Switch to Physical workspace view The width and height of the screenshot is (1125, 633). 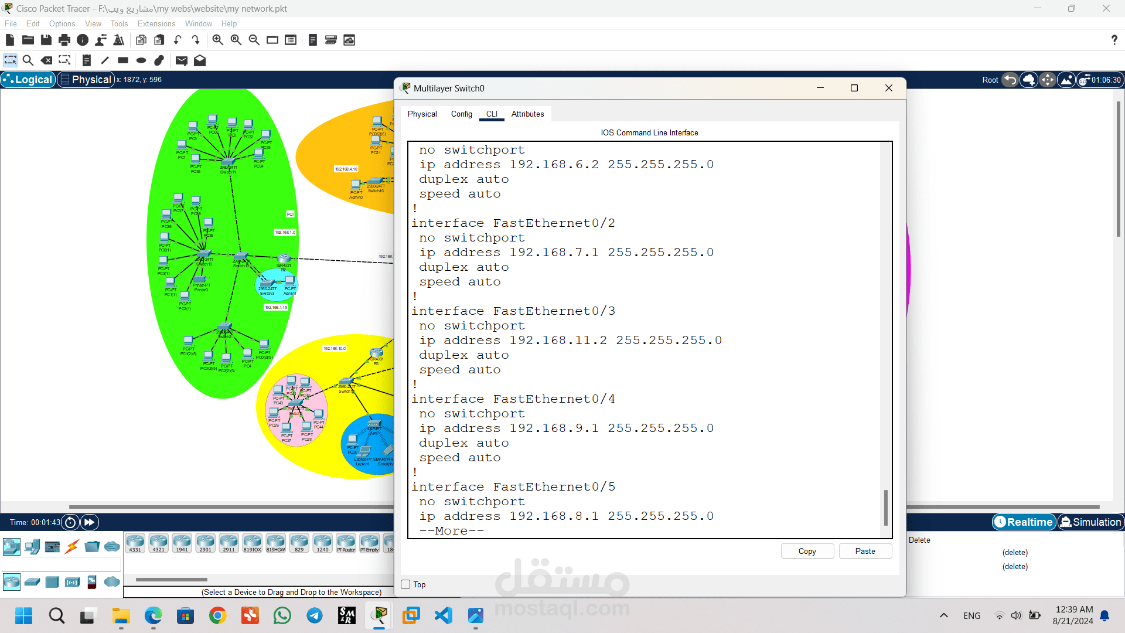pyautogui.click(x=86, y=80)
